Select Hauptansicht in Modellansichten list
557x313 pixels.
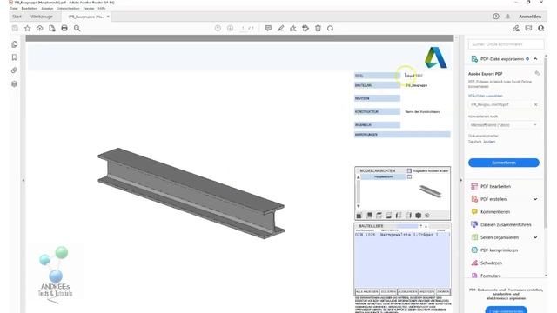pyautogui.click(x=384, y=176)
